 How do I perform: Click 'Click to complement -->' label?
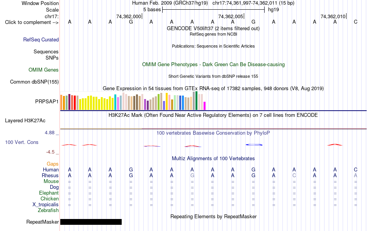[32, 22]
